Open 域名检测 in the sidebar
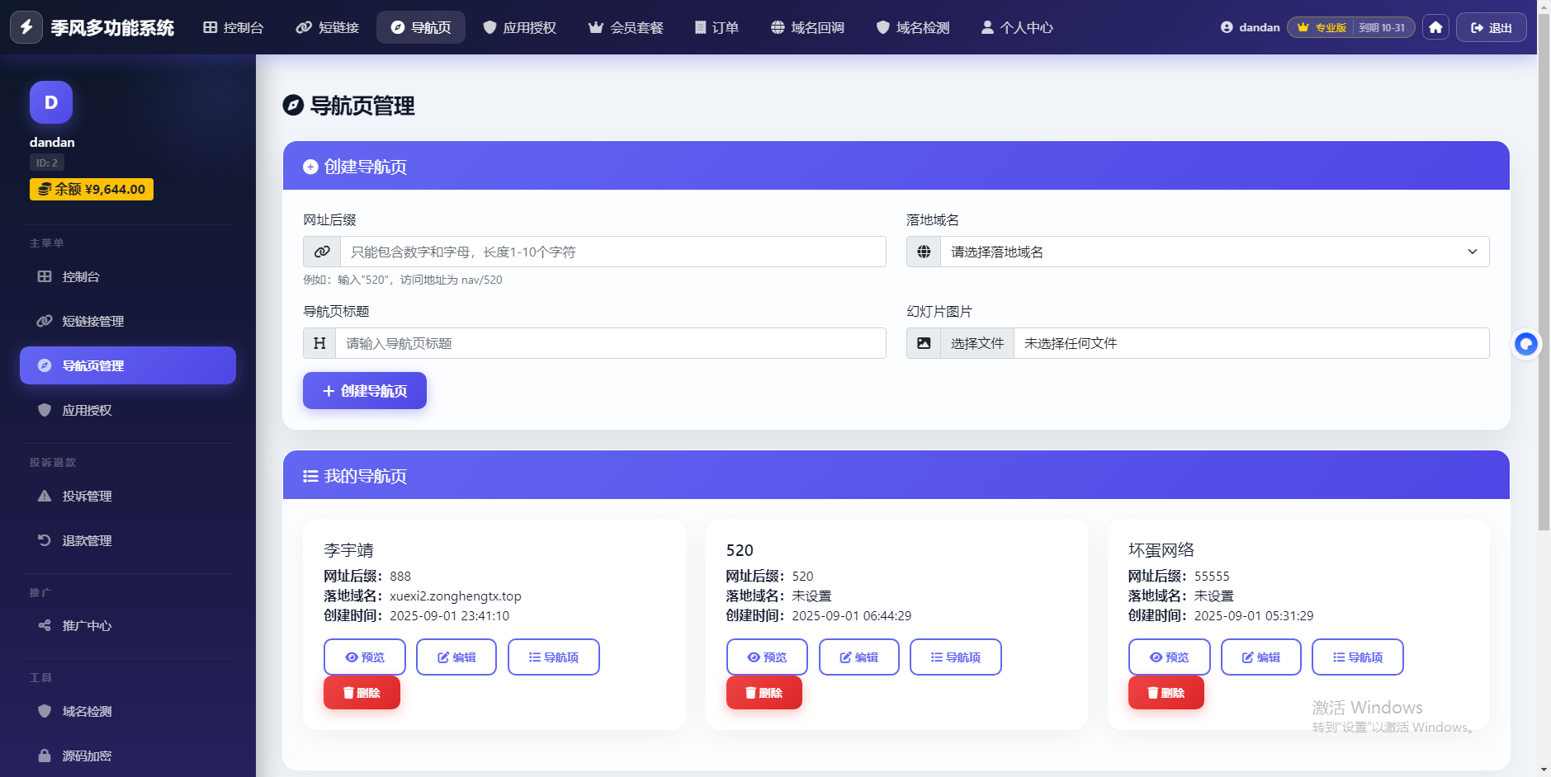 128,711
